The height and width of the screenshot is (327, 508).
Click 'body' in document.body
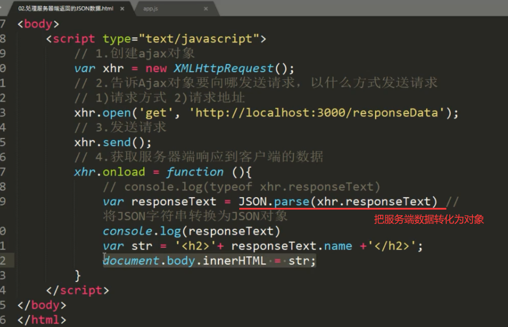pos(181,261)
